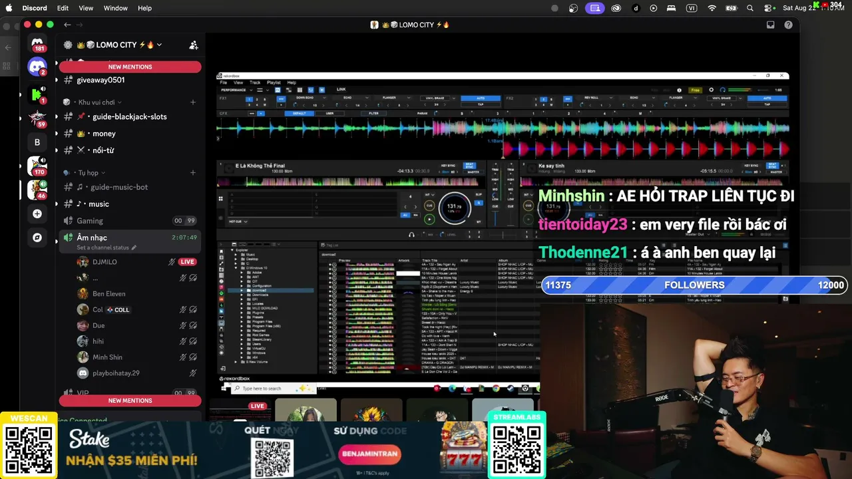The width and height of the screenshot is (852, 479).
Task: Open macOS Control Center icon
Action: coord(768,8)
